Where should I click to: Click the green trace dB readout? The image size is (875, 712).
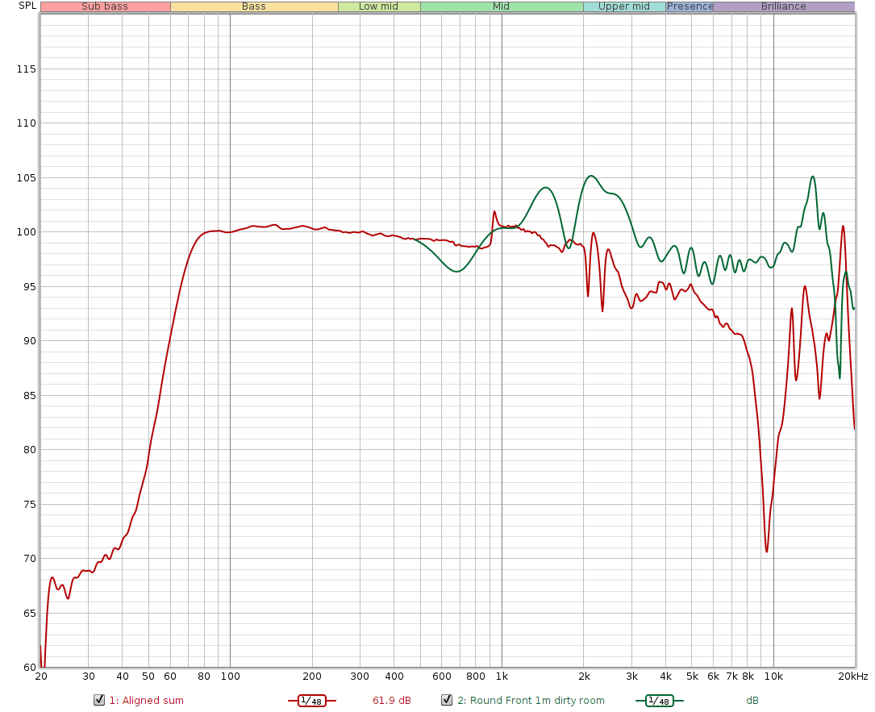click(x=752, y=700)
